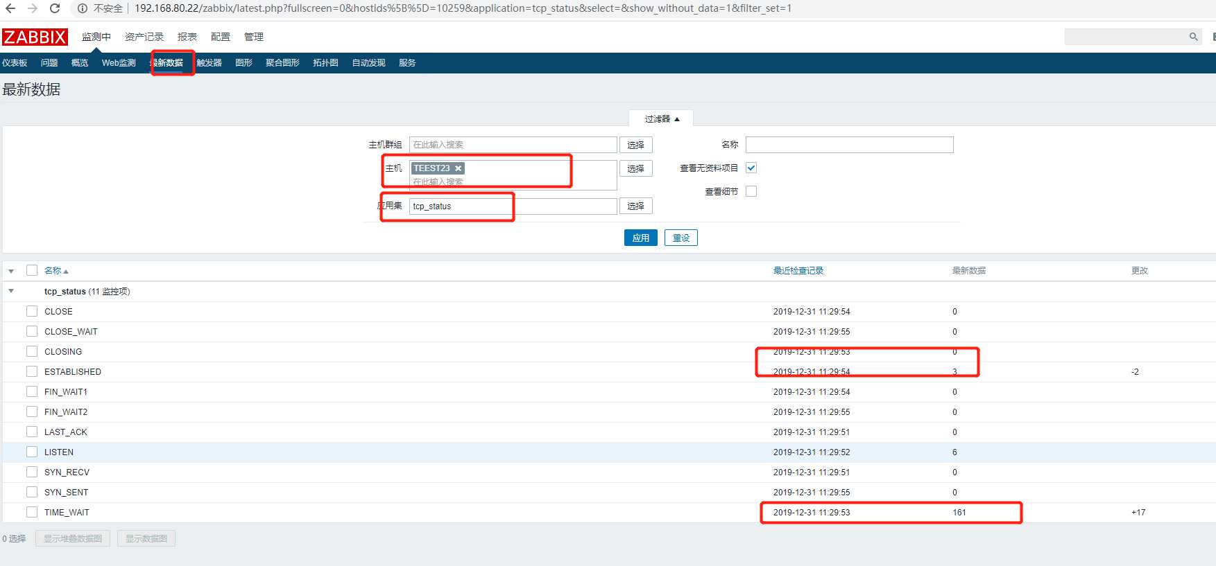This screenshot has width=1216, height=566.
Task: Check the FIN_WAIT1 item checkbox
Action: [x=32, y=391]
